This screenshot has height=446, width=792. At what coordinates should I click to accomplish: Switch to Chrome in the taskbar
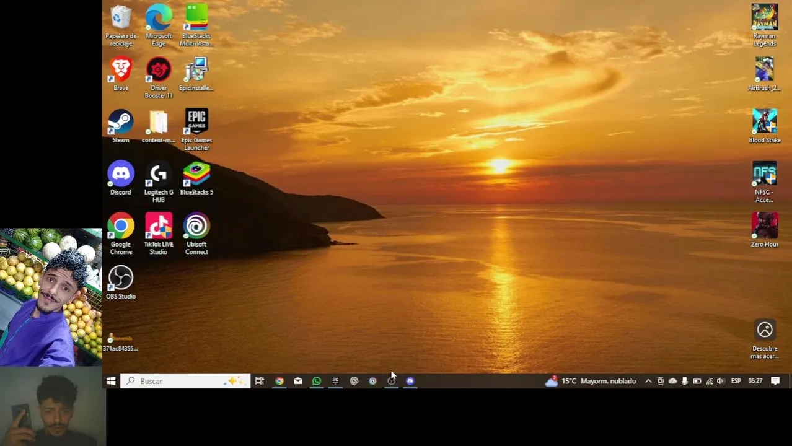point(279,381)
